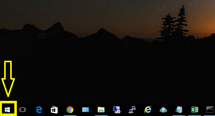The image size is (215, 116).
Task: Open the Command Prompt window
Action: click(210, 110)
